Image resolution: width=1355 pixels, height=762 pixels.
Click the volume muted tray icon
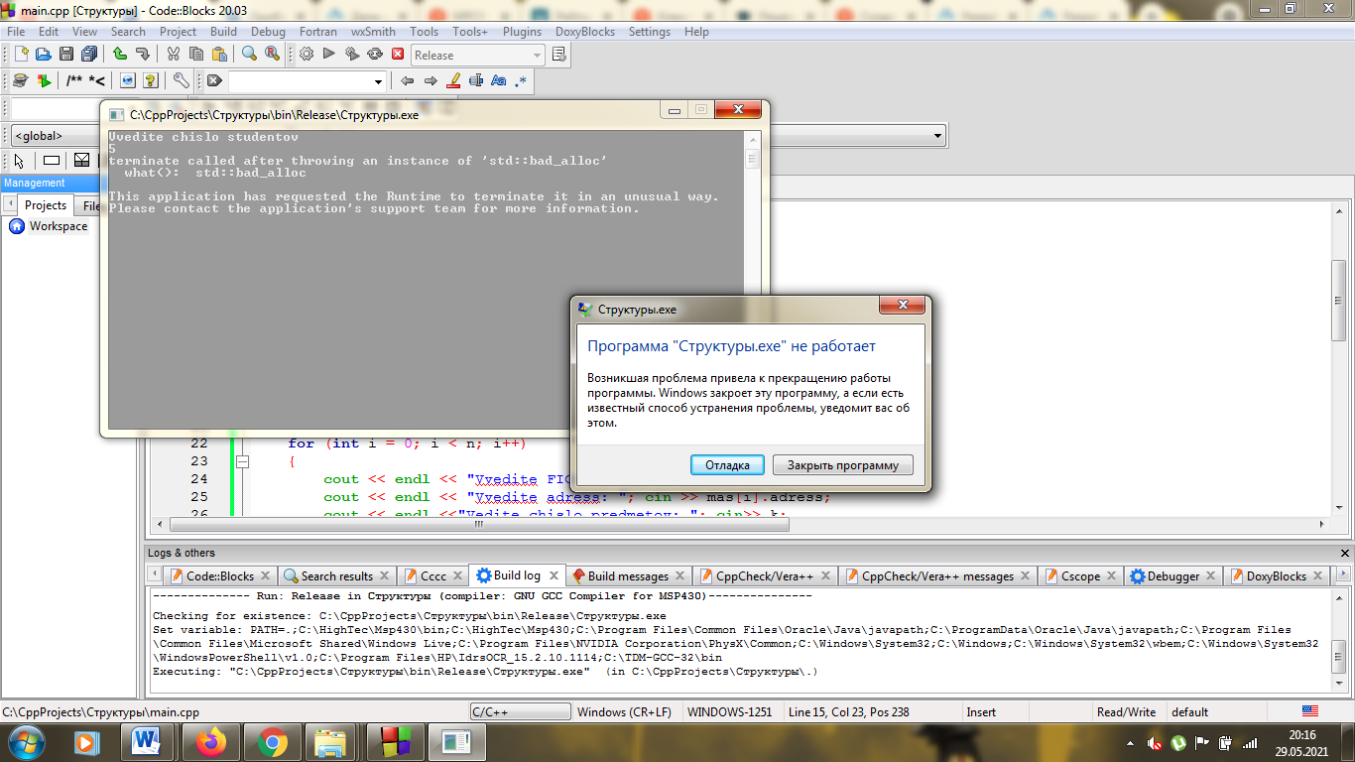coord(1155,742)
